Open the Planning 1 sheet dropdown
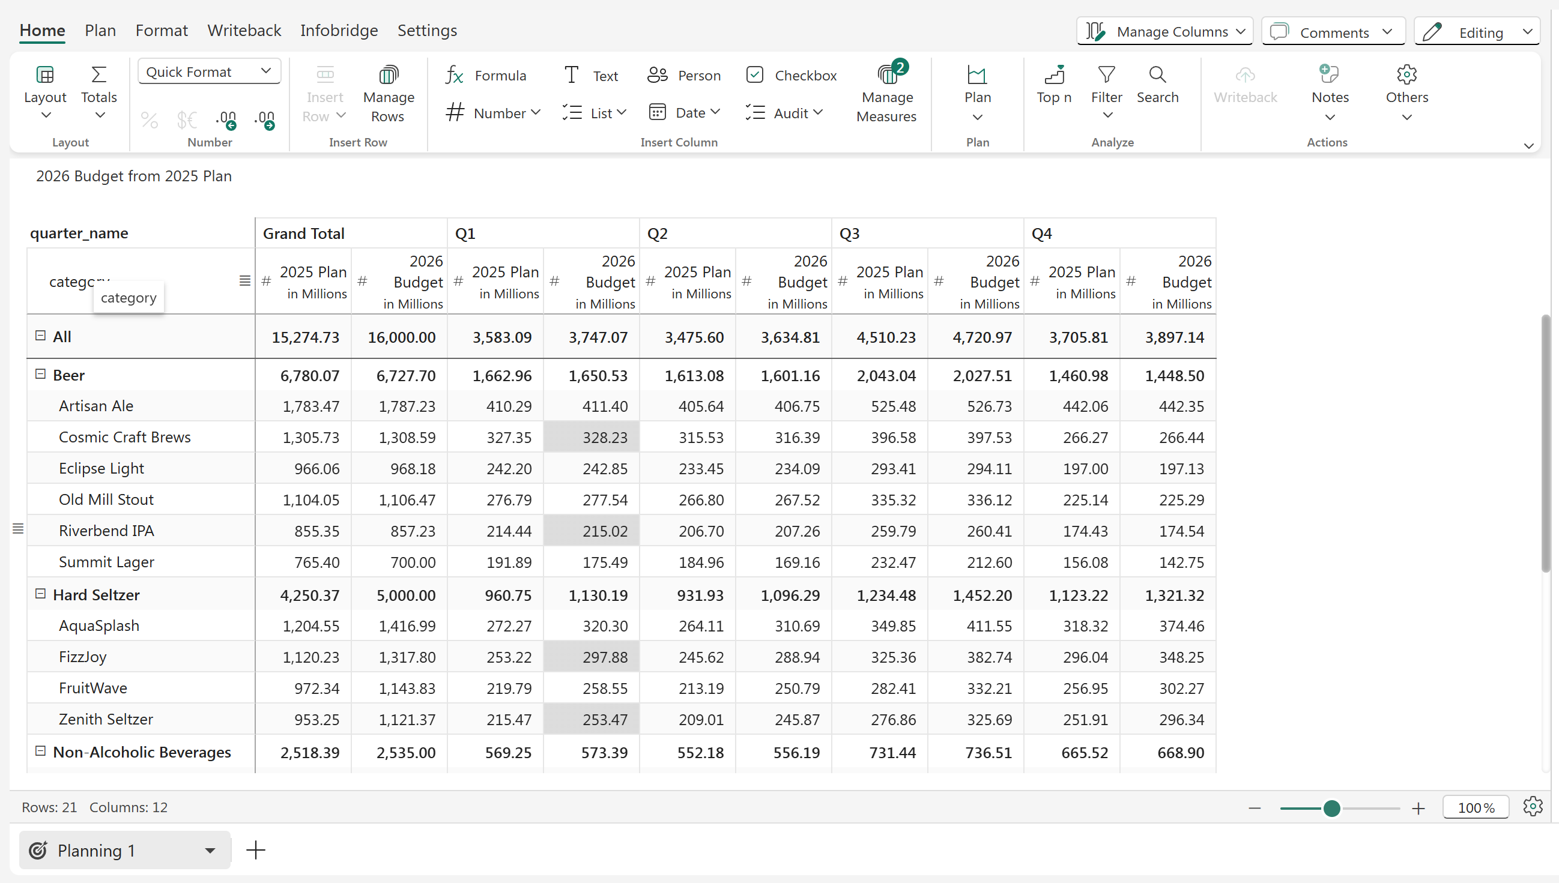This screenshot has width=1559, height=883. pos(210,850)
